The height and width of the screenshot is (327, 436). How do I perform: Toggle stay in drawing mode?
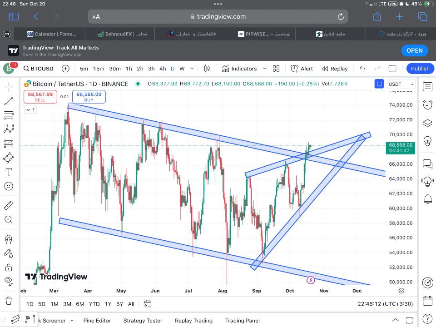pyautogui.click(x=9, y=253)
